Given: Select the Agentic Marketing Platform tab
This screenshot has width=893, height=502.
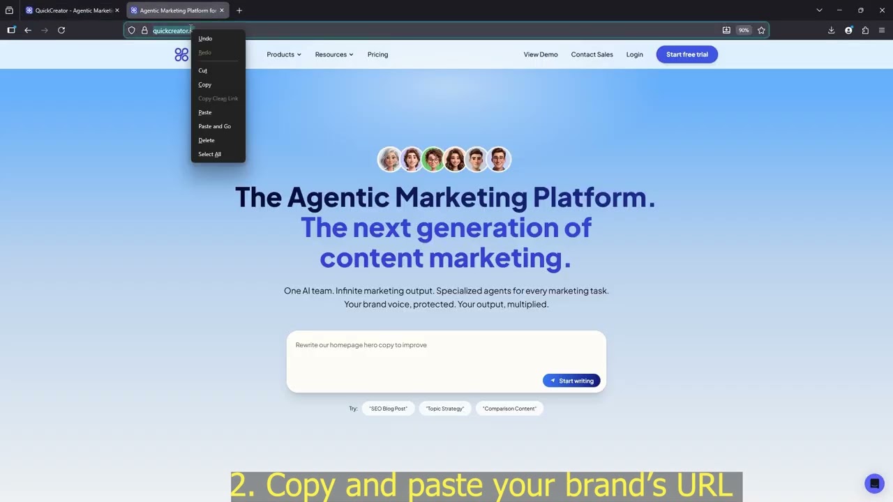Looking at the screenshot, I should click(178, 10).
